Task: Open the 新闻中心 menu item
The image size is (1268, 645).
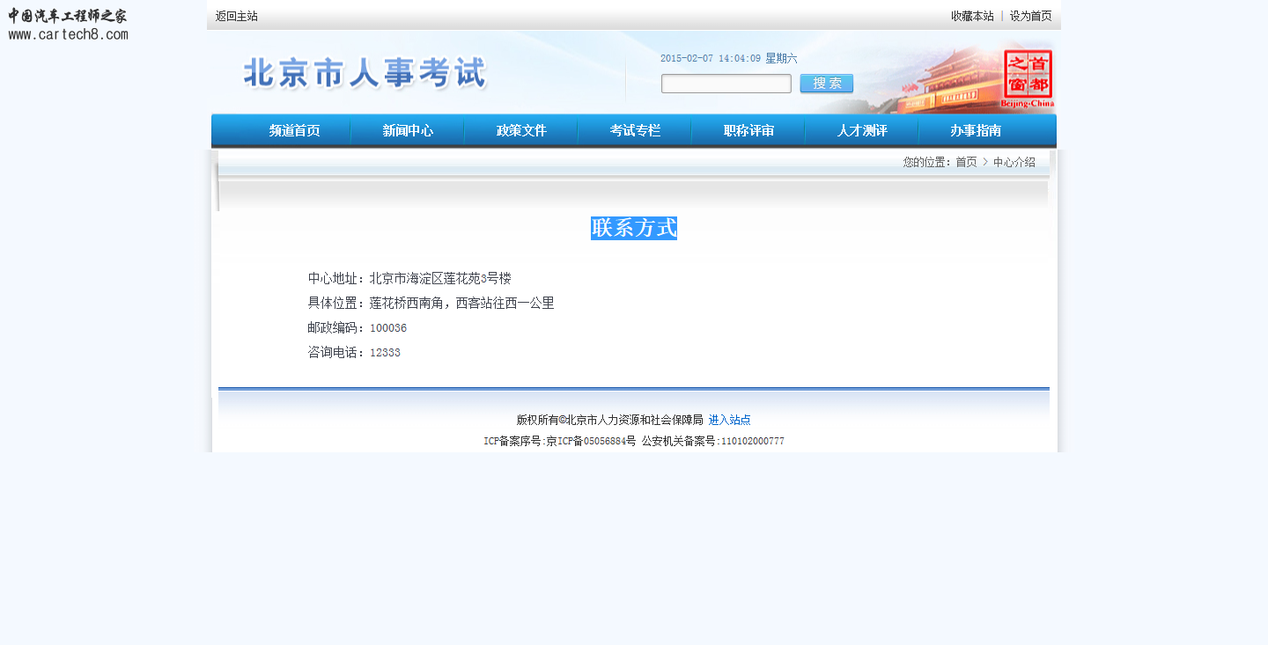Action: click(x=408, y=131)
